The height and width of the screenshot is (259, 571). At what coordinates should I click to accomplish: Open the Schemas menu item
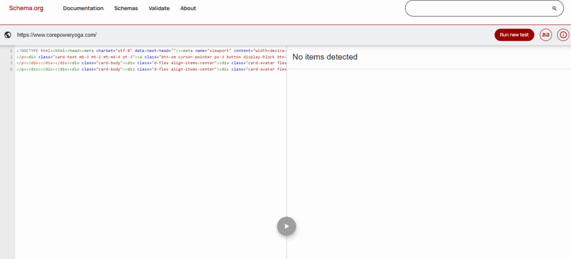click(126, 8)
